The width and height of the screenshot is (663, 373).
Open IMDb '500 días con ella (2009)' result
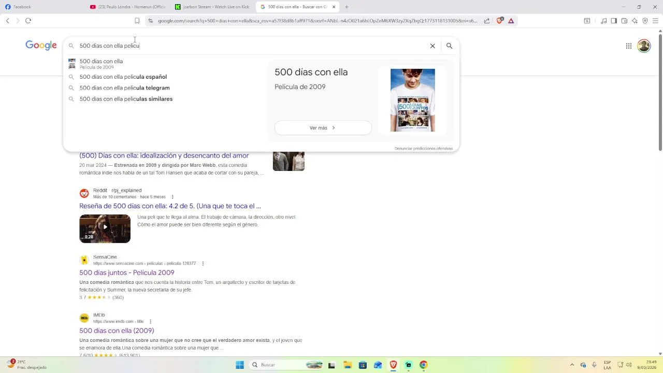(117, 331)
